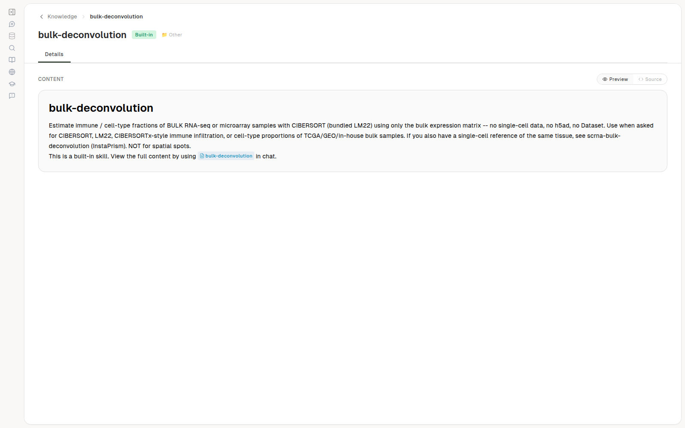Open the knowledge book icon
Viewport: 685px width, 428px height.
point(12,60)
